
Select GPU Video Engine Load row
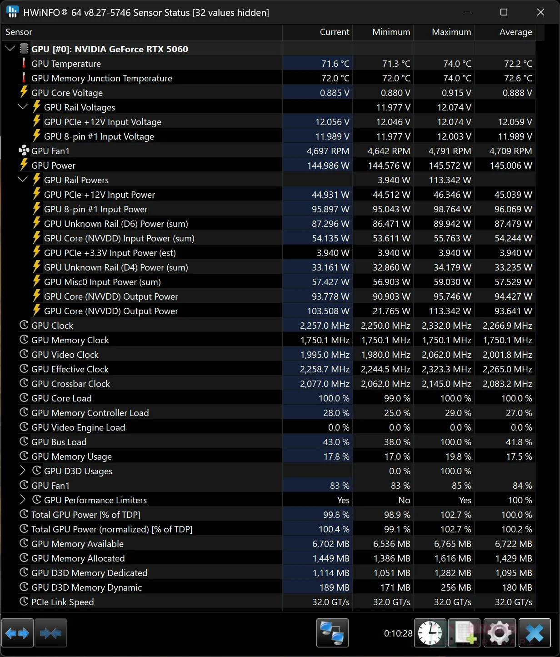(268, 427)
